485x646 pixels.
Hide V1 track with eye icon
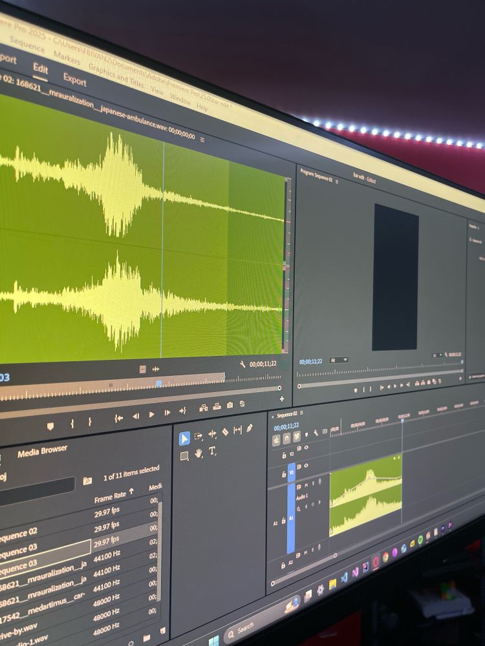click(x=306, y=466)
